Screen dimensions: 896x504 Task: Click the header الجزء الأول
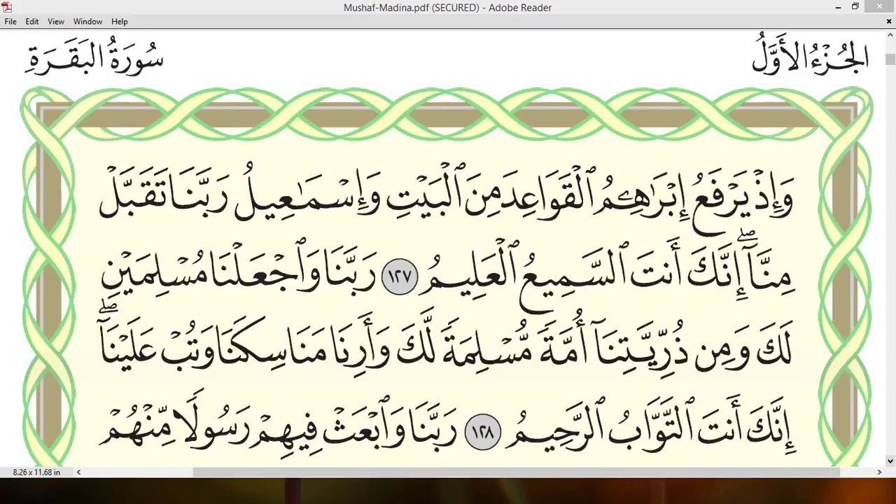pyautogui.click(x=810, y=55)
